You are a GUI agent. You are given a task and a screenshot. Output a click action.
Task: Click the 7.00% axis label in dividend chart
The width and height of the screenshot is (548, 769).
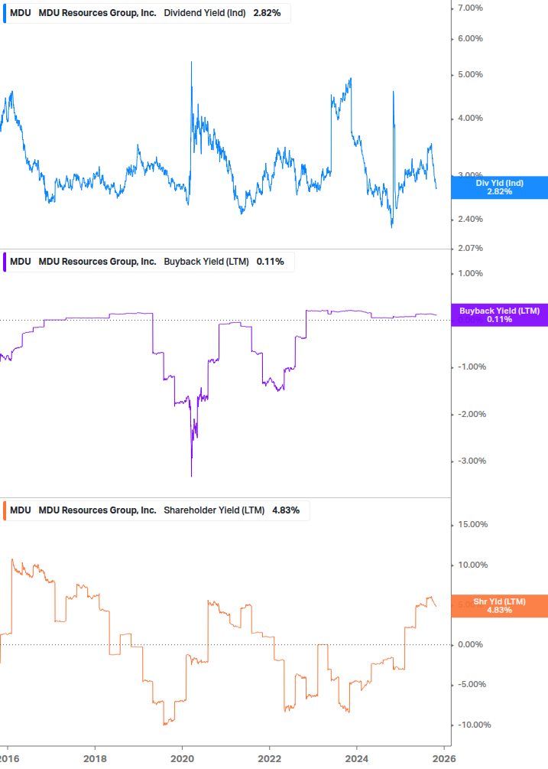click(x=470, y=8)
